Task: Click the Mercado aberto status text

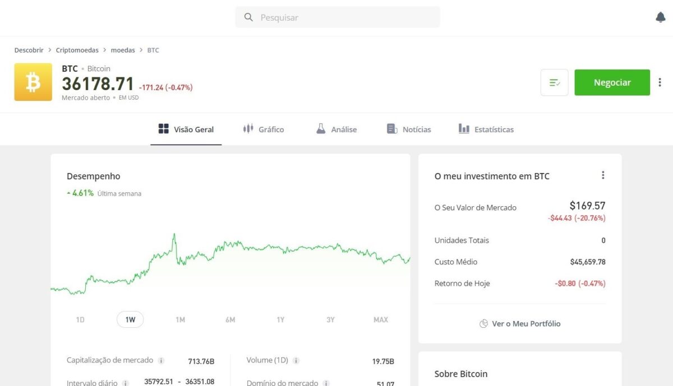Action: pos(86,97)
